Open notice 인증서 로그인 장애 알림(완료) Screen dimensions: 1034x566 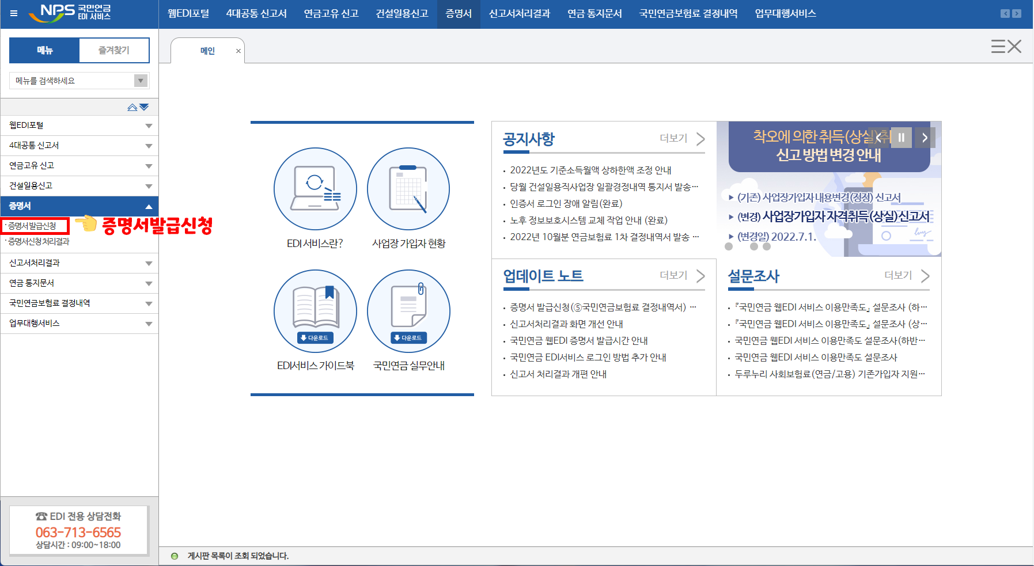pos(566,204)
